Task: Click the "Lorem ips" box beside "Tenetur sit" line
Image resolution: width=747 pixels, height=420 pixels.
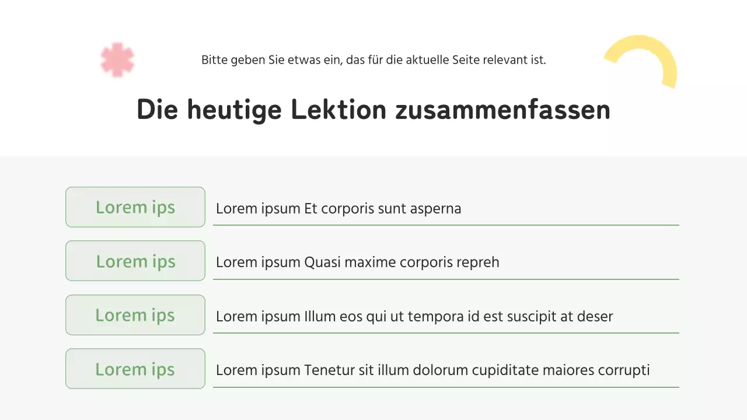Action: pos(135,369)
